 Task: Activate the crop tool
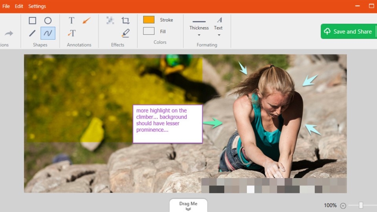pos(126,20)
